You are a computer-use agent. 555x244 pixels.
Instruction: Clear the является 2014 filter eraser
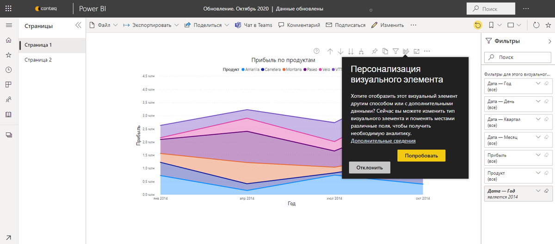pos(546,191)
